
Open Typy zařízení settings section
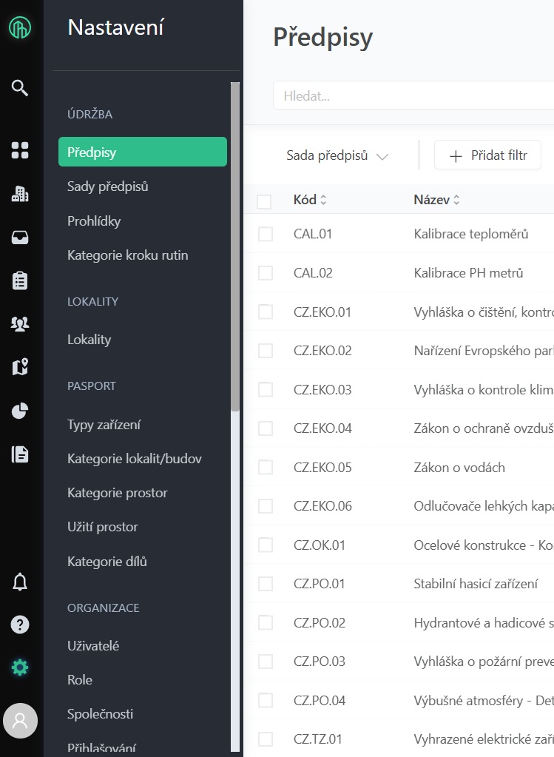click(104, 425)
